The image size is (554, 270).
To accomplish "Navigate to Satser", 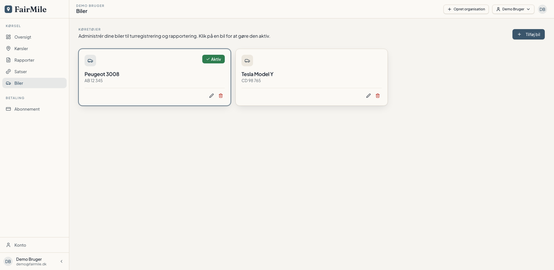I will 34,71.
